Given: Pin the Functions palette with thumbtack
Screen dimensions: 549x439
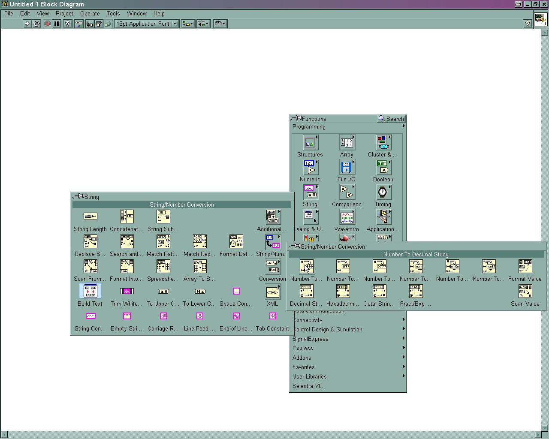Looking at the screenshot, I should pos(297,119).
